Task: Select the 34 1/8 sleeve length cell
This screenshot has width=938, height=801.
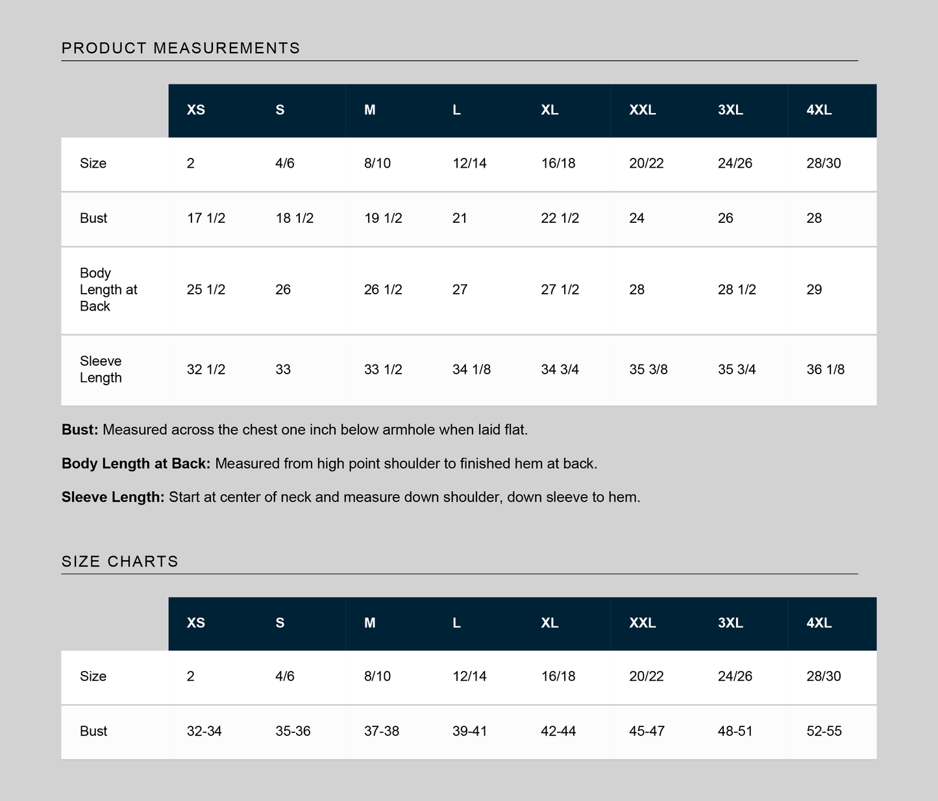Action: pyautogui.click(x=471, y=370)
